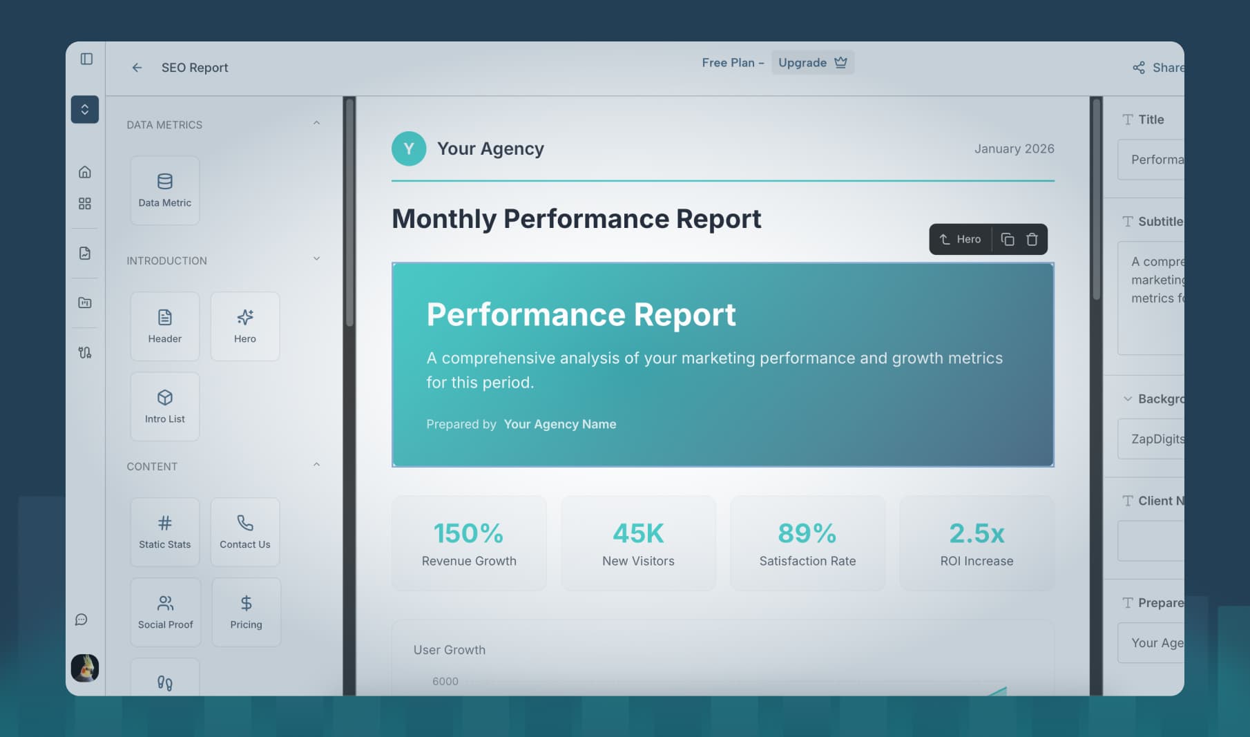Collapse the DATA METRICS section

pyautogui.click(x=317, y=122)
